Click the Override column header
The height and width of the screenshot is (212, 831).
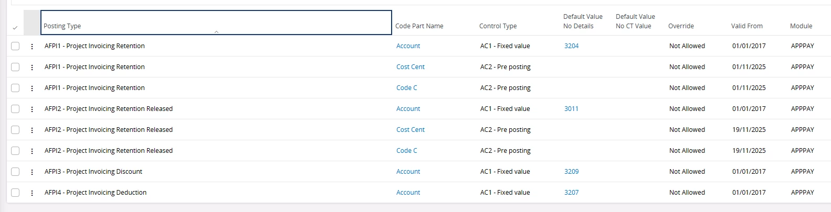point(681,26)
